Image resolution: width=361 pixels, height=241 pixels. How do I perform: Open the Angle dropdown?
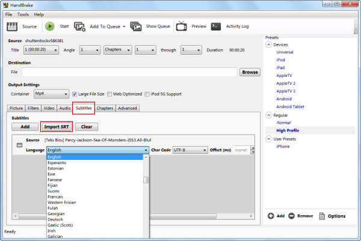point(90,50)
